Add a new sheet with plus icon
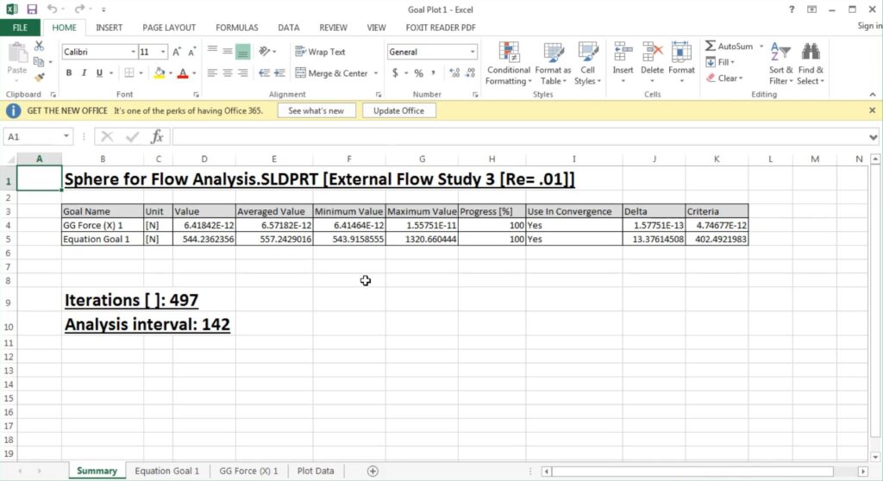This screenshot has height=481, width=883. click(x=373, y=471)
